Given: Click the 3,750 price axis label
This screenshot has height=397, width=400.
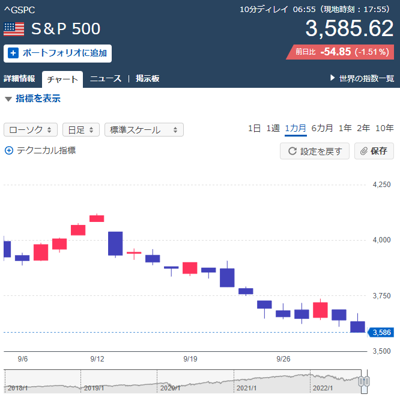Looking at the screenshot, I should [381, 295].
